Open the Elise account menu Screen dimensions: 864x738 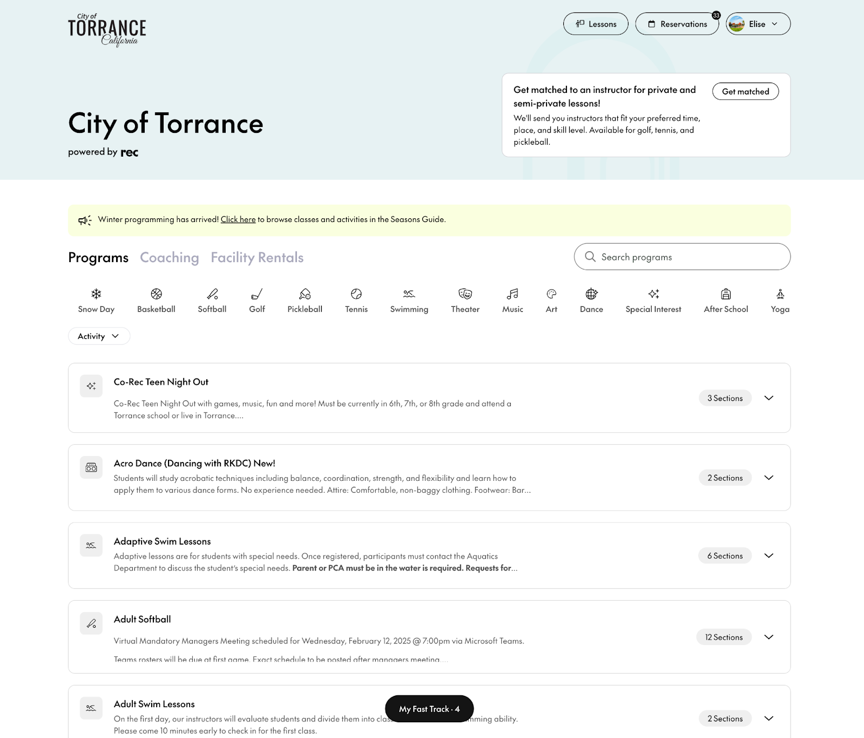point(758,24)
